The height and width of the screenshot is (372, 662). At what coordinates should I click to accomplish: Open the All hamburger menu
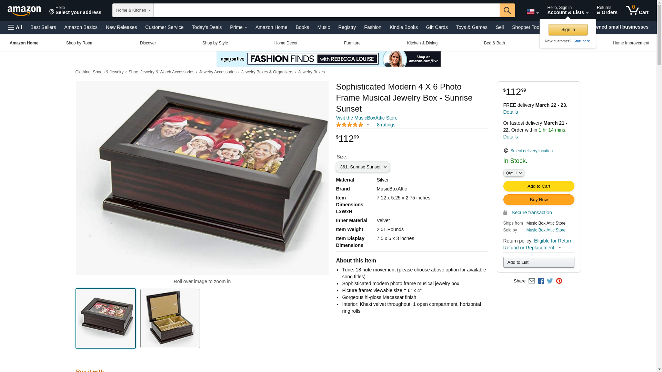pos(15,27)
